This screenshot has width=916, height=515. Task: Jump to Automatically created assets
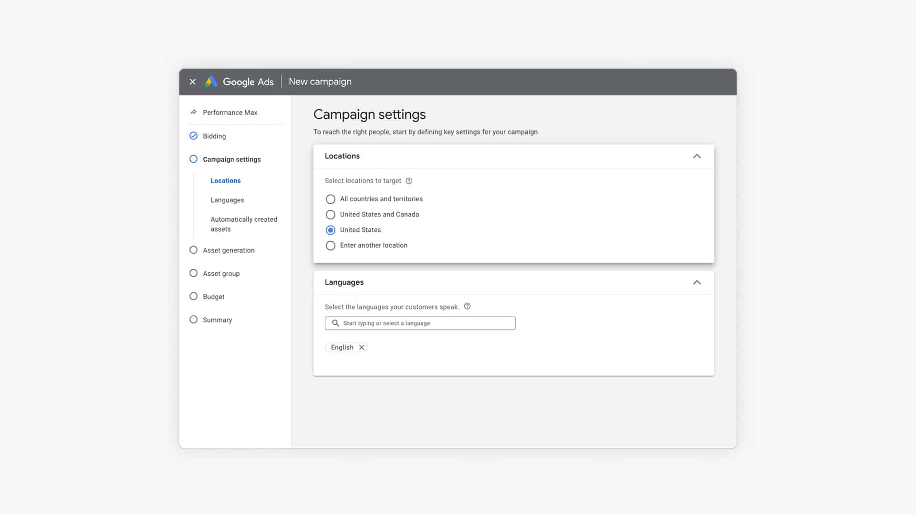[x=244, y=224]
